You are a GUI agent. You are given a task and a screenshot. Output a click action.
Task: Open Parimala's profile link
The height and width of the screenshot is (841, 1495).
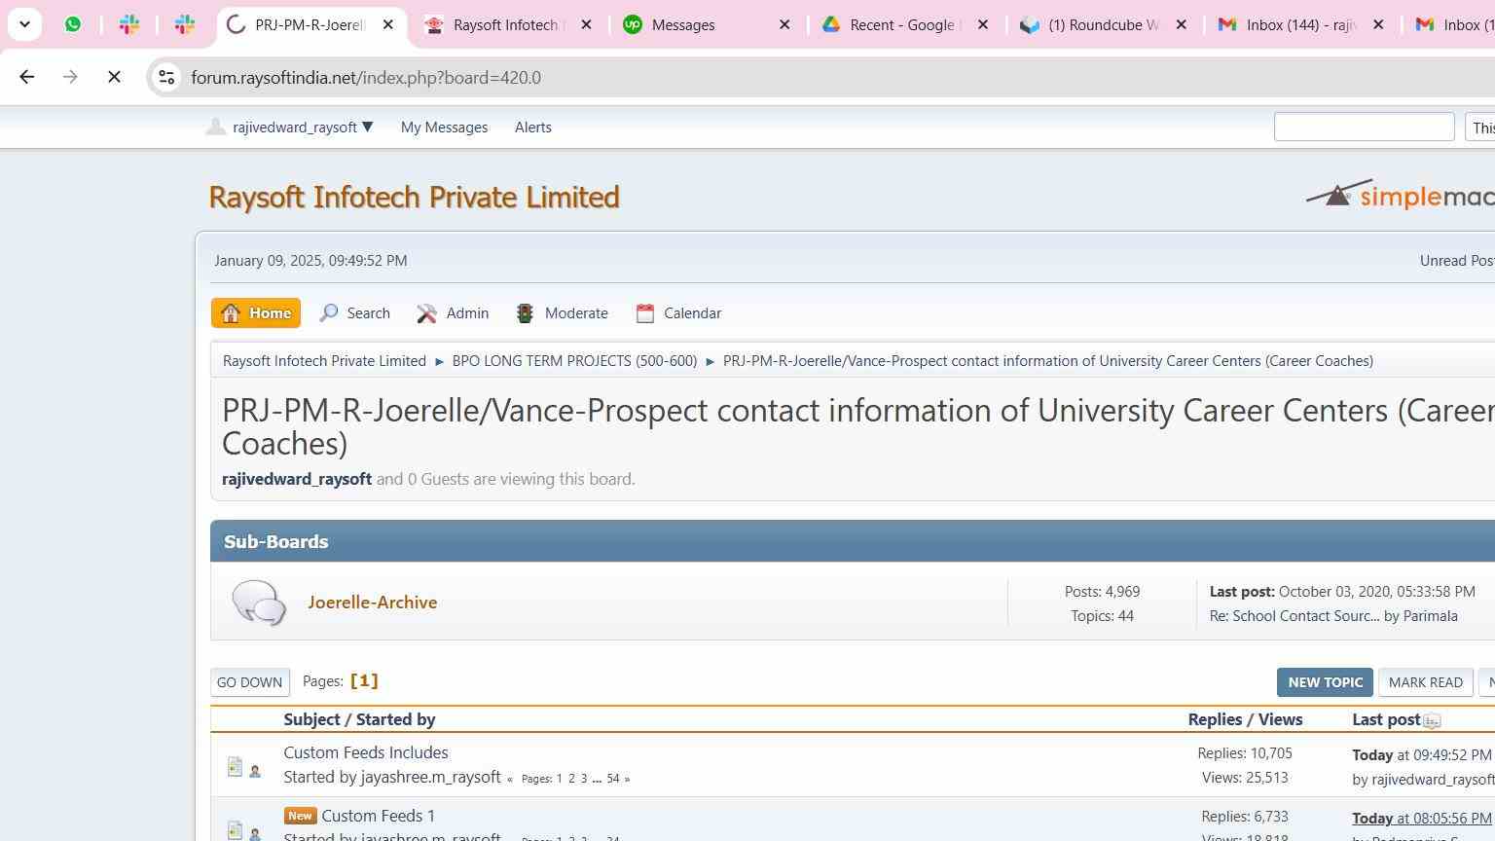pos(1430,616)
